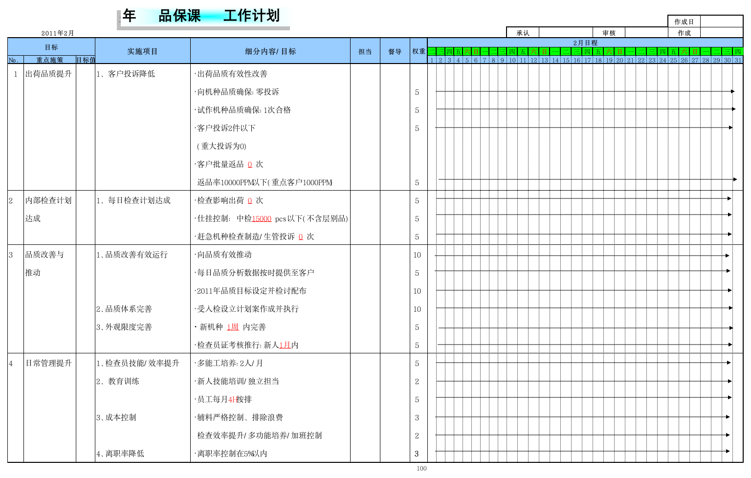
Task: Select '赶急机种检查制造/生管投诉 0 次' cell
Action: tap(255, 237)
